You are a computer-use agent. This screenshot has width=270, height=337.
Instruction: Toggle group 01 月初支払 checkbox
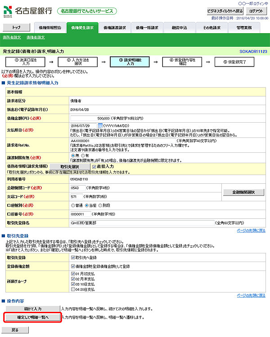point(73,274)
